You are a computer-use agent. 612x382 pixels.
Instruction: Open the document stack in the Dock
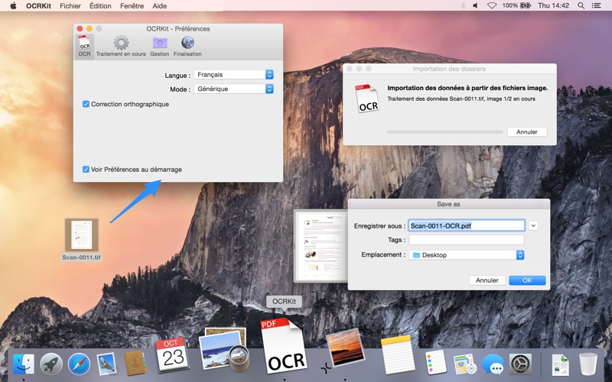(x=560, y=364)
